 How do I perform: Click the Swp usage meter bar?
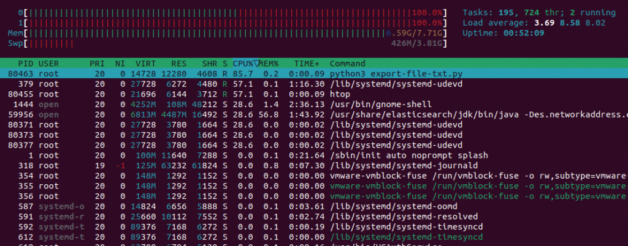pyautogui.click(x=228, y=43)
